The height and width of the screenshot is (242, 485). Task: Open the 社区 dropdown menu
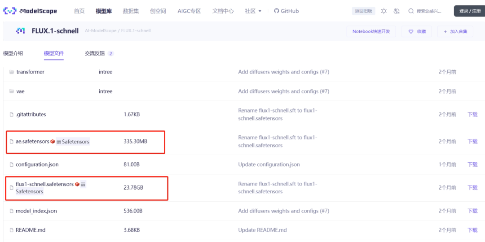tap(253, 11)
